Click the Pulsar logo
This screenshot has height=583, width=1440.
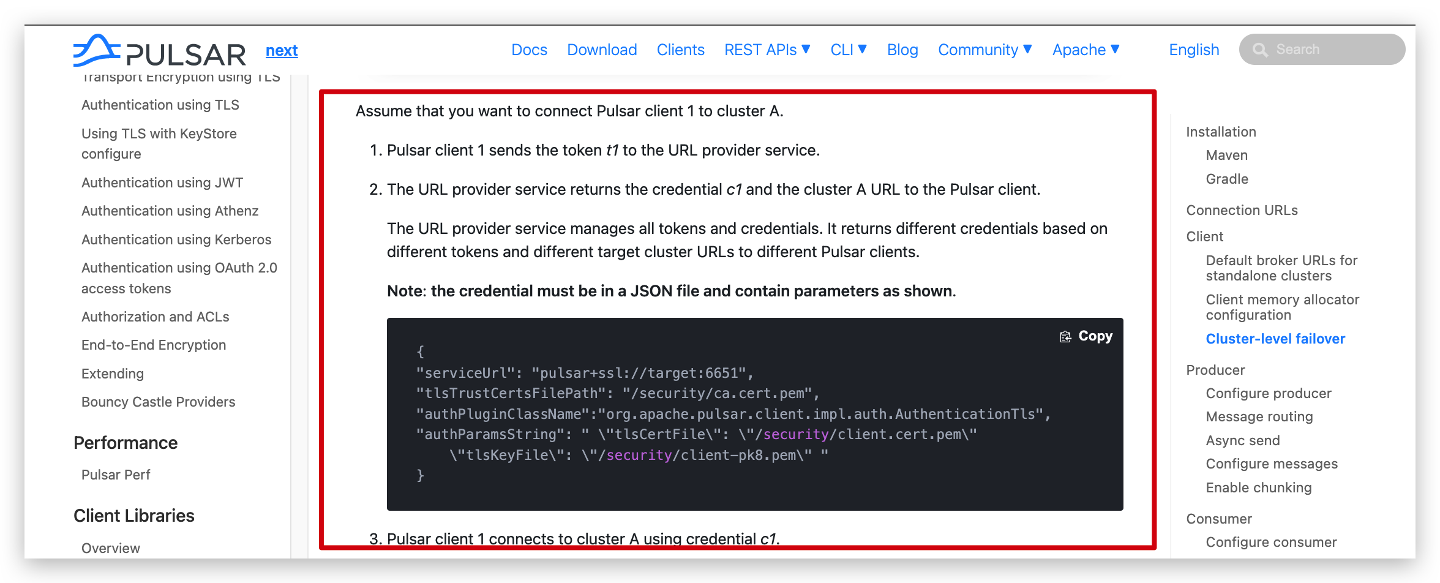point(160,50)
